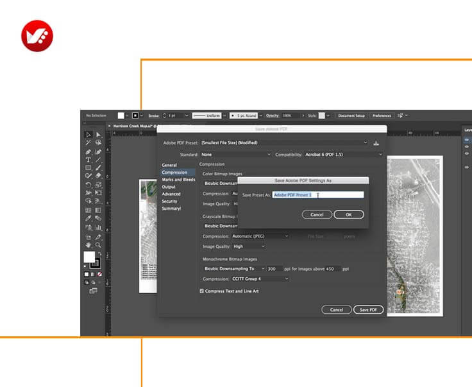Select the Gradient tool
The height and width of the screenshot is (387, 472).
[x=98, y=211]
